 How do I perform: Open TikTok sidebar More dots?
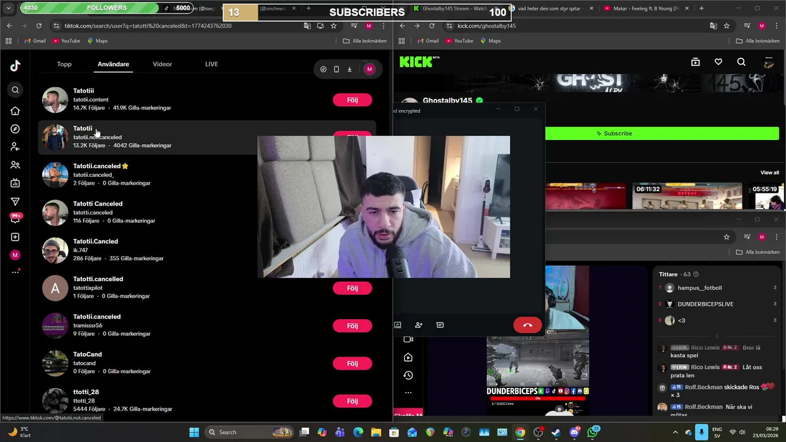(x=15, y=273)
